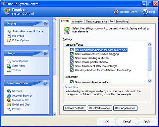The image size is (159, 127).
Task: Open Internet Explorer settings link
Action: 22,96
